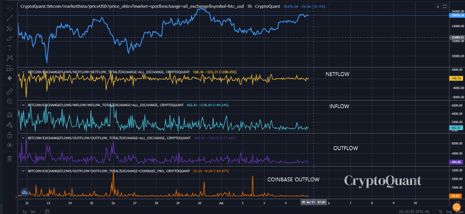465x214 pixels.
Task: Select the Trend Line drawing tool
Action: [9, 17]
